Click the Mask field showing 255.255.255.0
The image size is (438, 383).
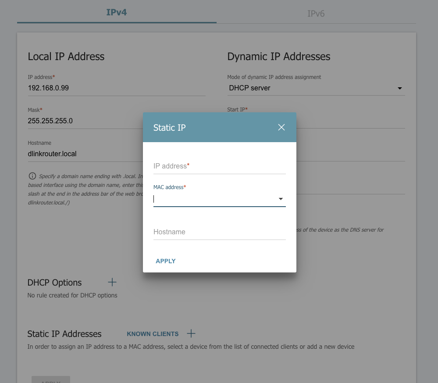pyautogui.click(x=83, y=121)
